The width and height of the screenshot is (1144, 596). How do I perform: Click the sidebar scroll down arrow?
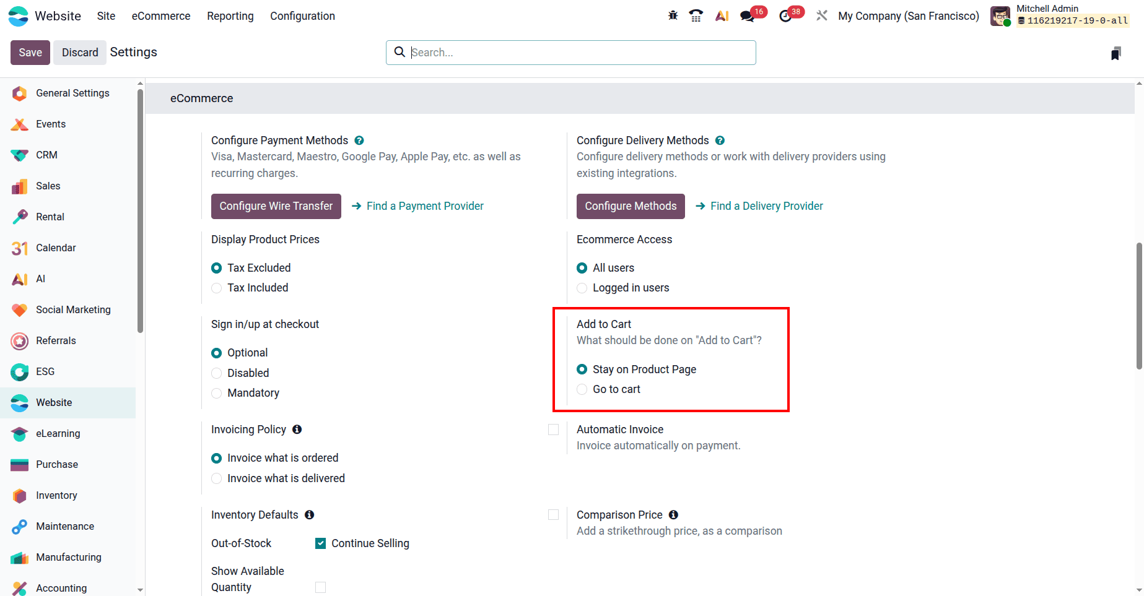[x=140, y=590]
